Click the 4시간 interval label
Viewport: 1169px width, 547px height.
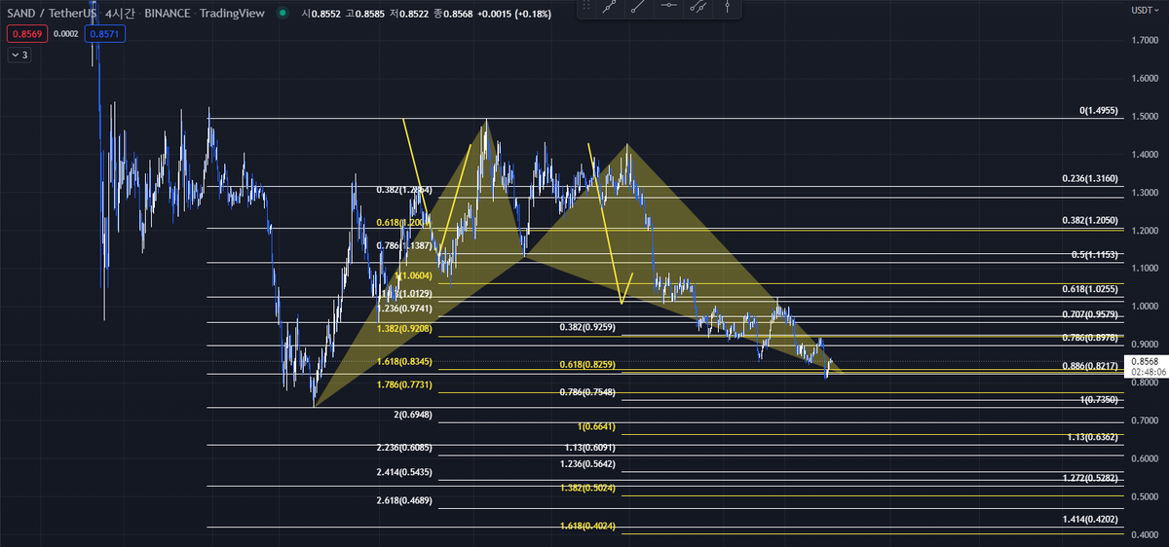click(x=121, y=14)
